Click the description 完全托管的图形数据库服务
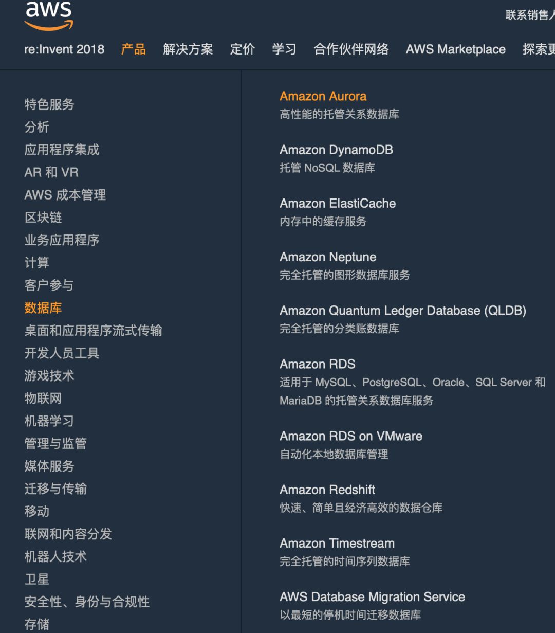The height and width of the screenshot is (633, 555). [x=345, y=275]
